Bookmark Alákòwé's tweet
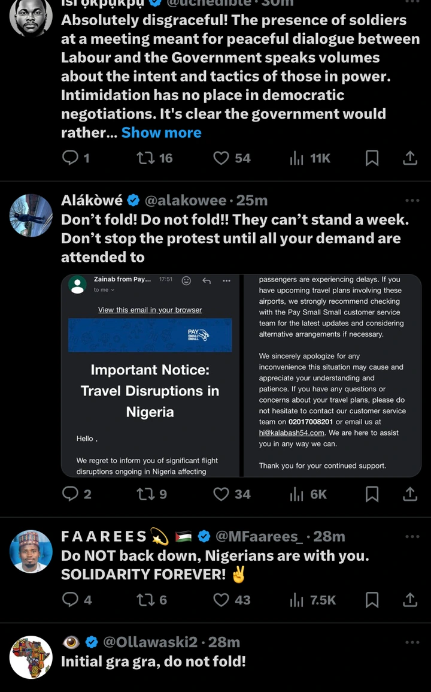The height and width of the screenshot is (692, 431). [372, 494]
